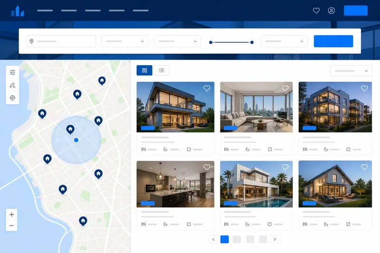Open the sort dropdown above listings
380x253 pixels.
pyautogui.click(x=351, y=71)
